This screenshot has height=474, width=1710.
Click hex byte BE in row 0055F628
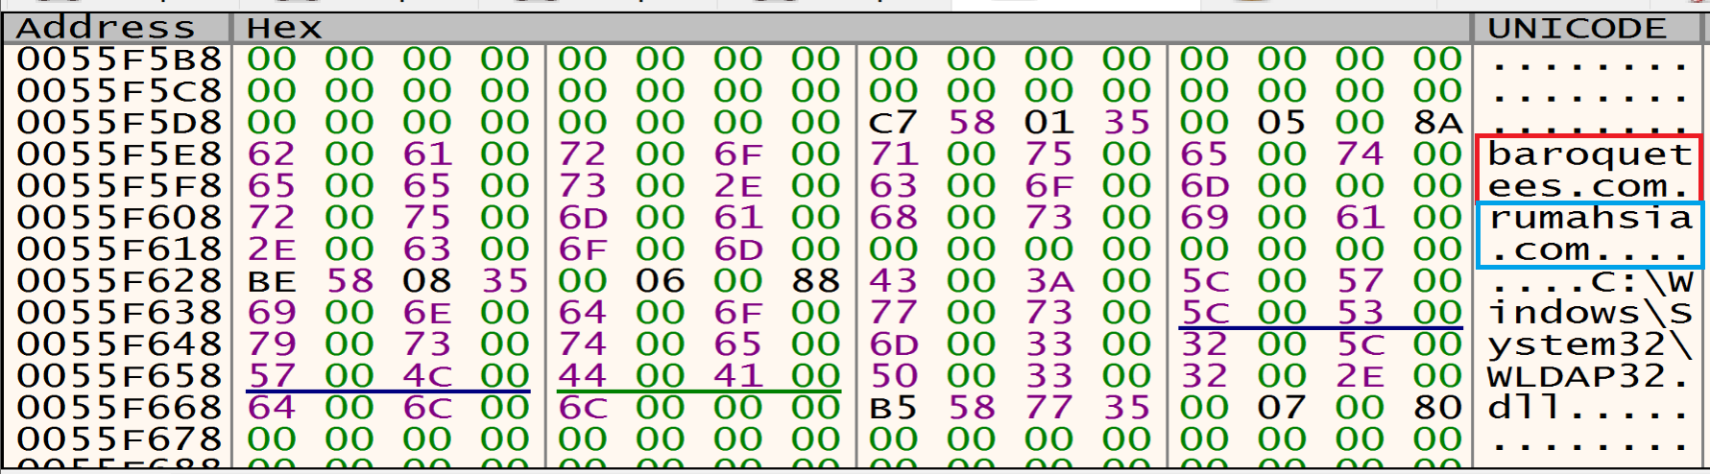[272, 281]
